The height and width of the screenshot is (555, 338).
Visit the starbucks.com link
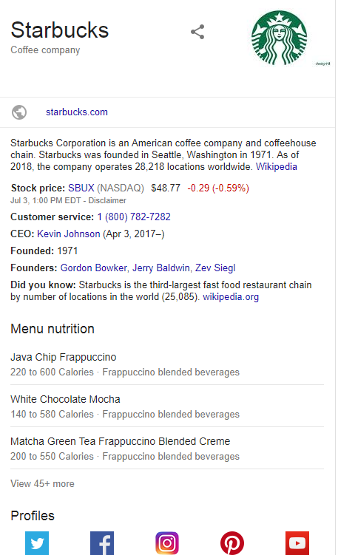point(76,112)
